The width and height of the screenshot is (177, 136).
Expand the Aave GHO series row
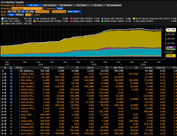(20, 115)
